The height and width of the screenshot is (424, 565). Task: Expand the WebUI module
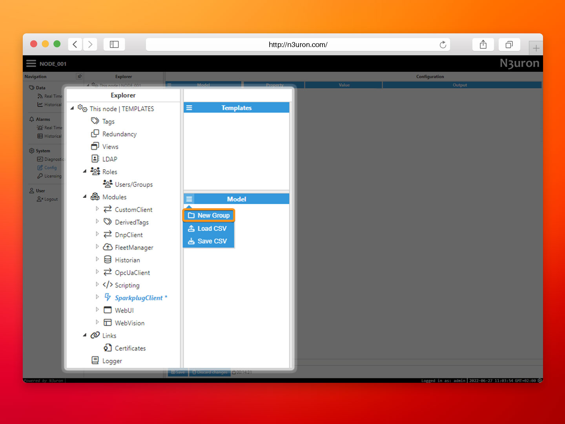click(x=97, y=309)
